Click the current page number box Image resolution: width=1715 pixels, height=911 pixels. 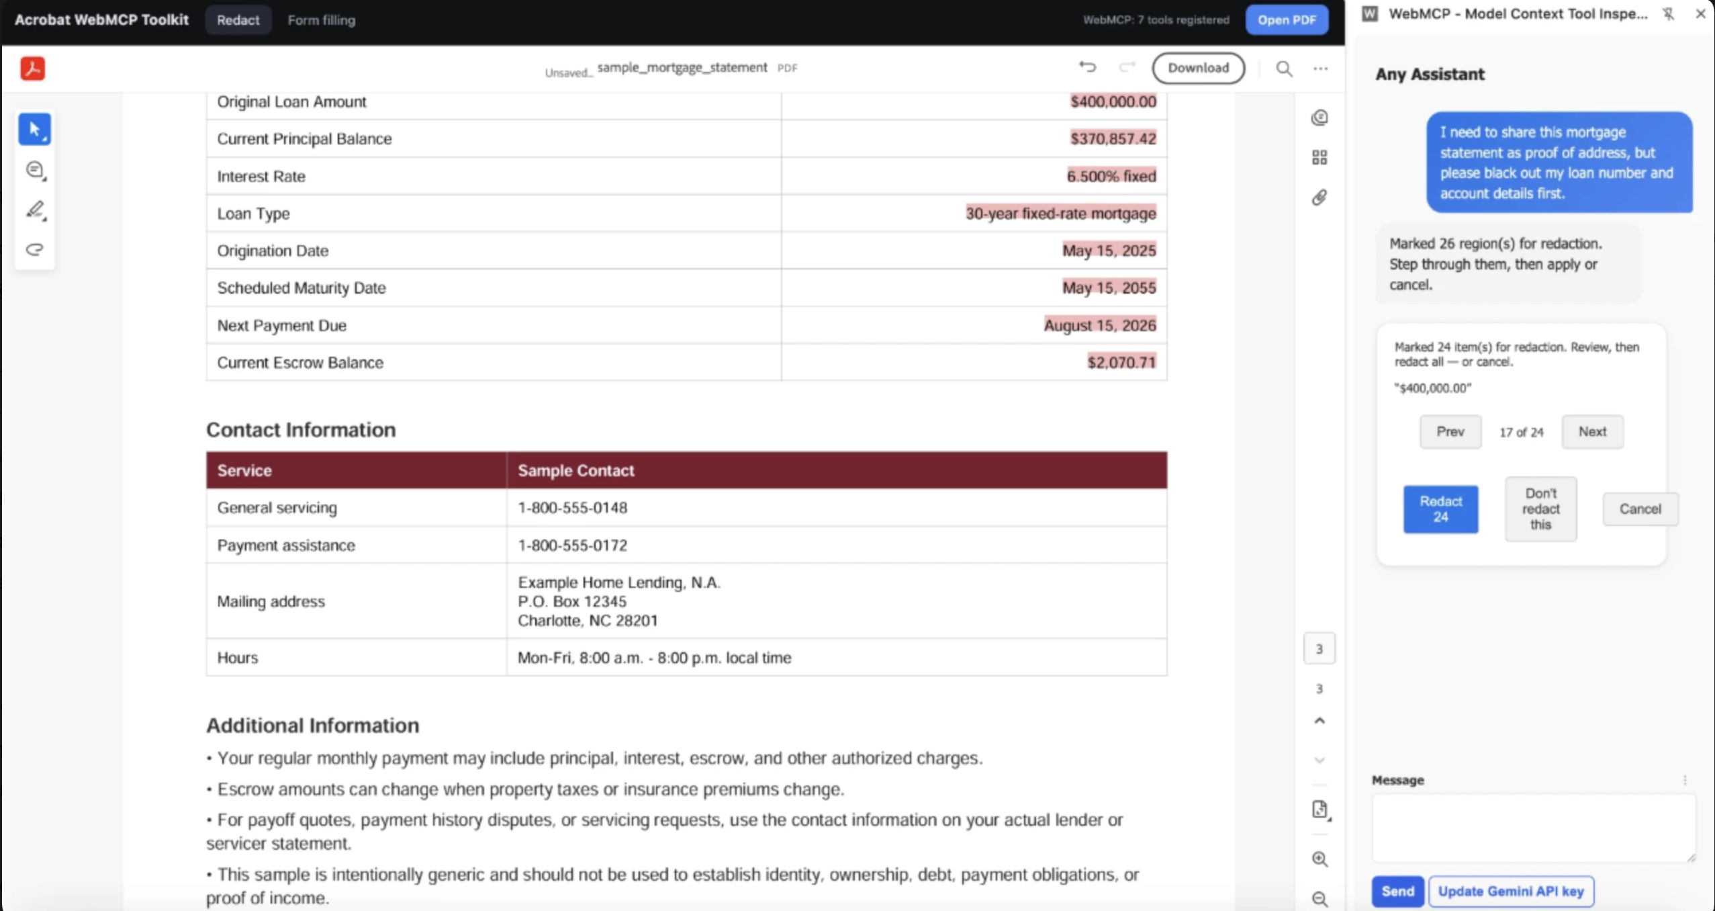[1319, 648]
